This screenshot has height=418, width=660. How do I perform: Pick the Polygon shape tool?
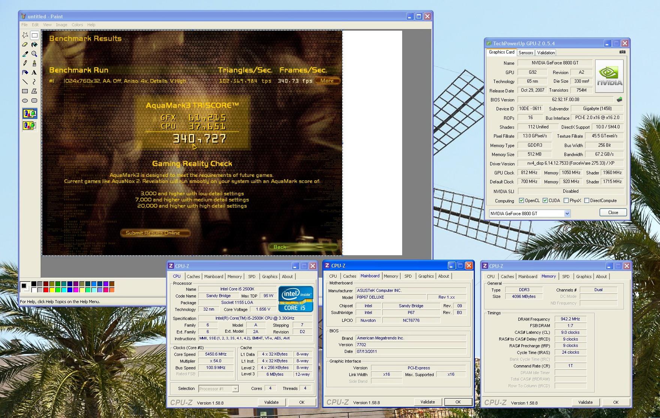pyautogui.click(x=34, y=91)
